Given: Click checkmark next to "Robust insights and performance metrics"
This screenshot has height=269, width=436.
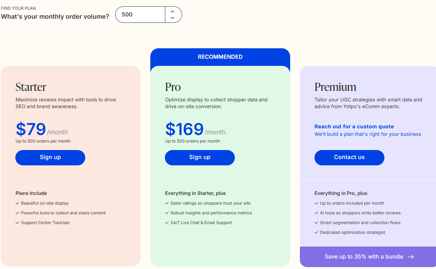Looking at the screenshot, I should tap(167, 213).
